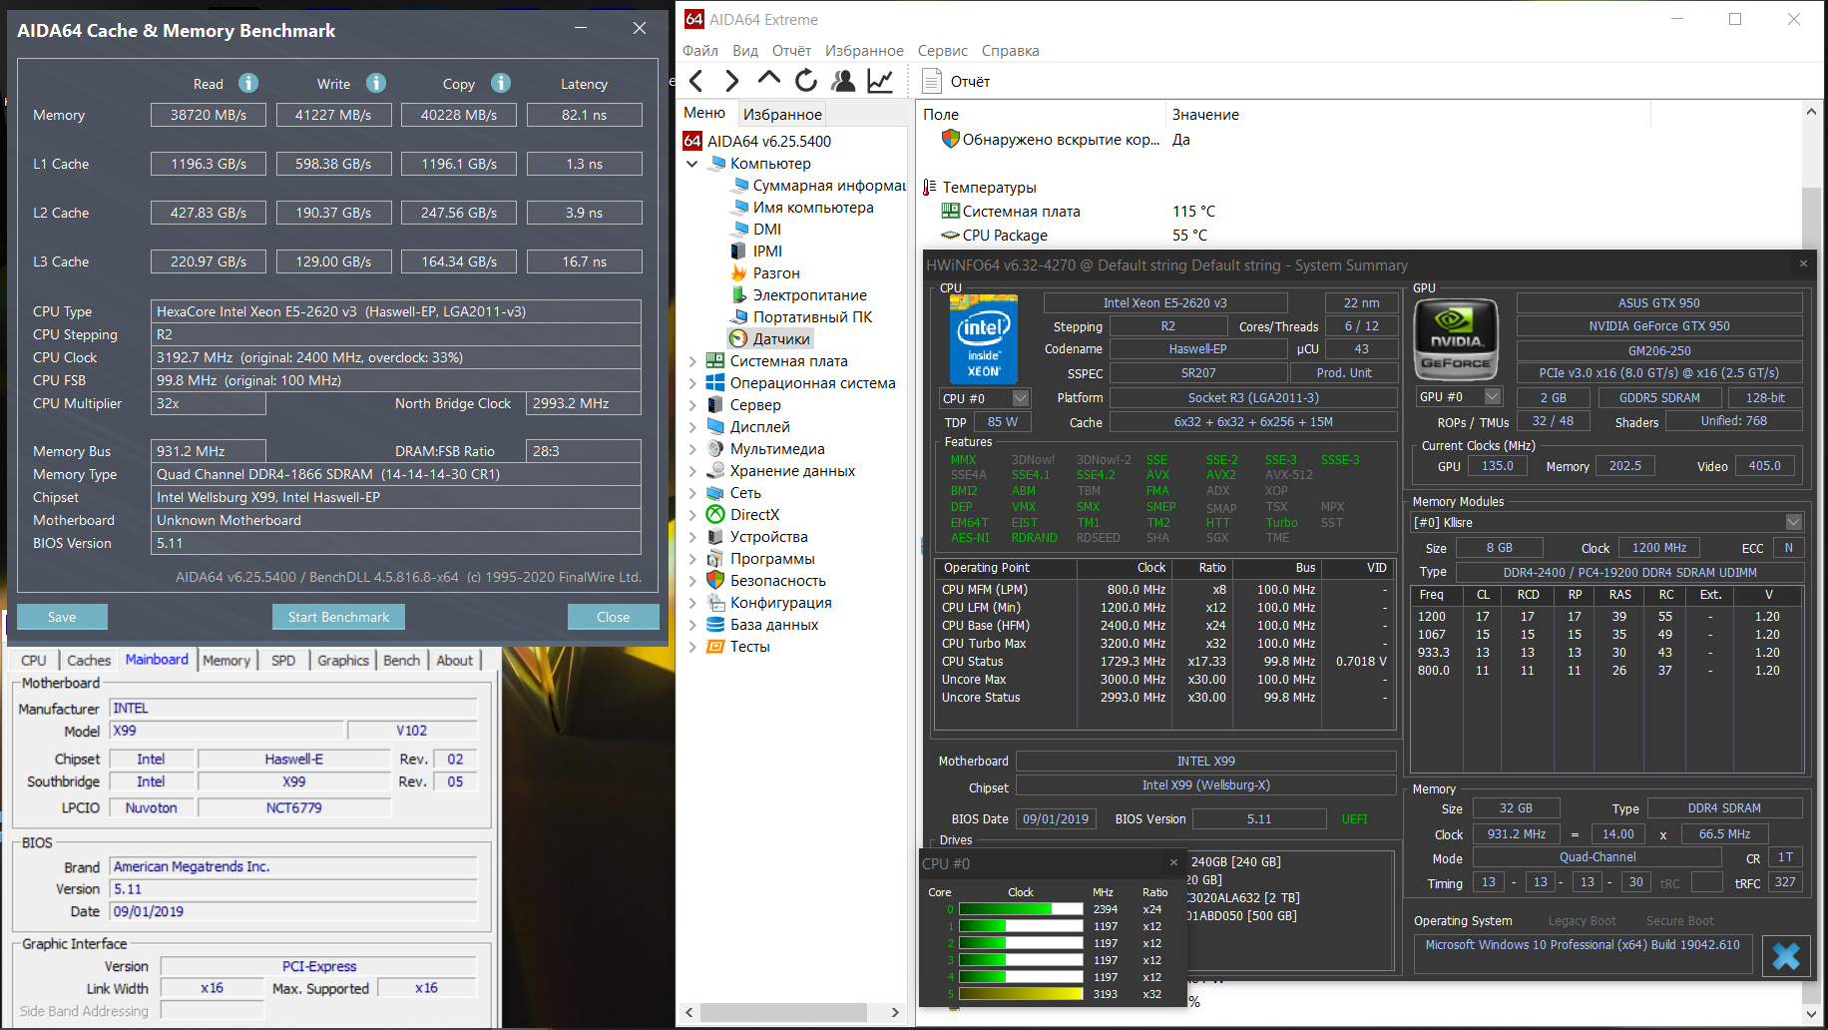Click the Значение column header

pyautogui.click(x=1407, y=115)
